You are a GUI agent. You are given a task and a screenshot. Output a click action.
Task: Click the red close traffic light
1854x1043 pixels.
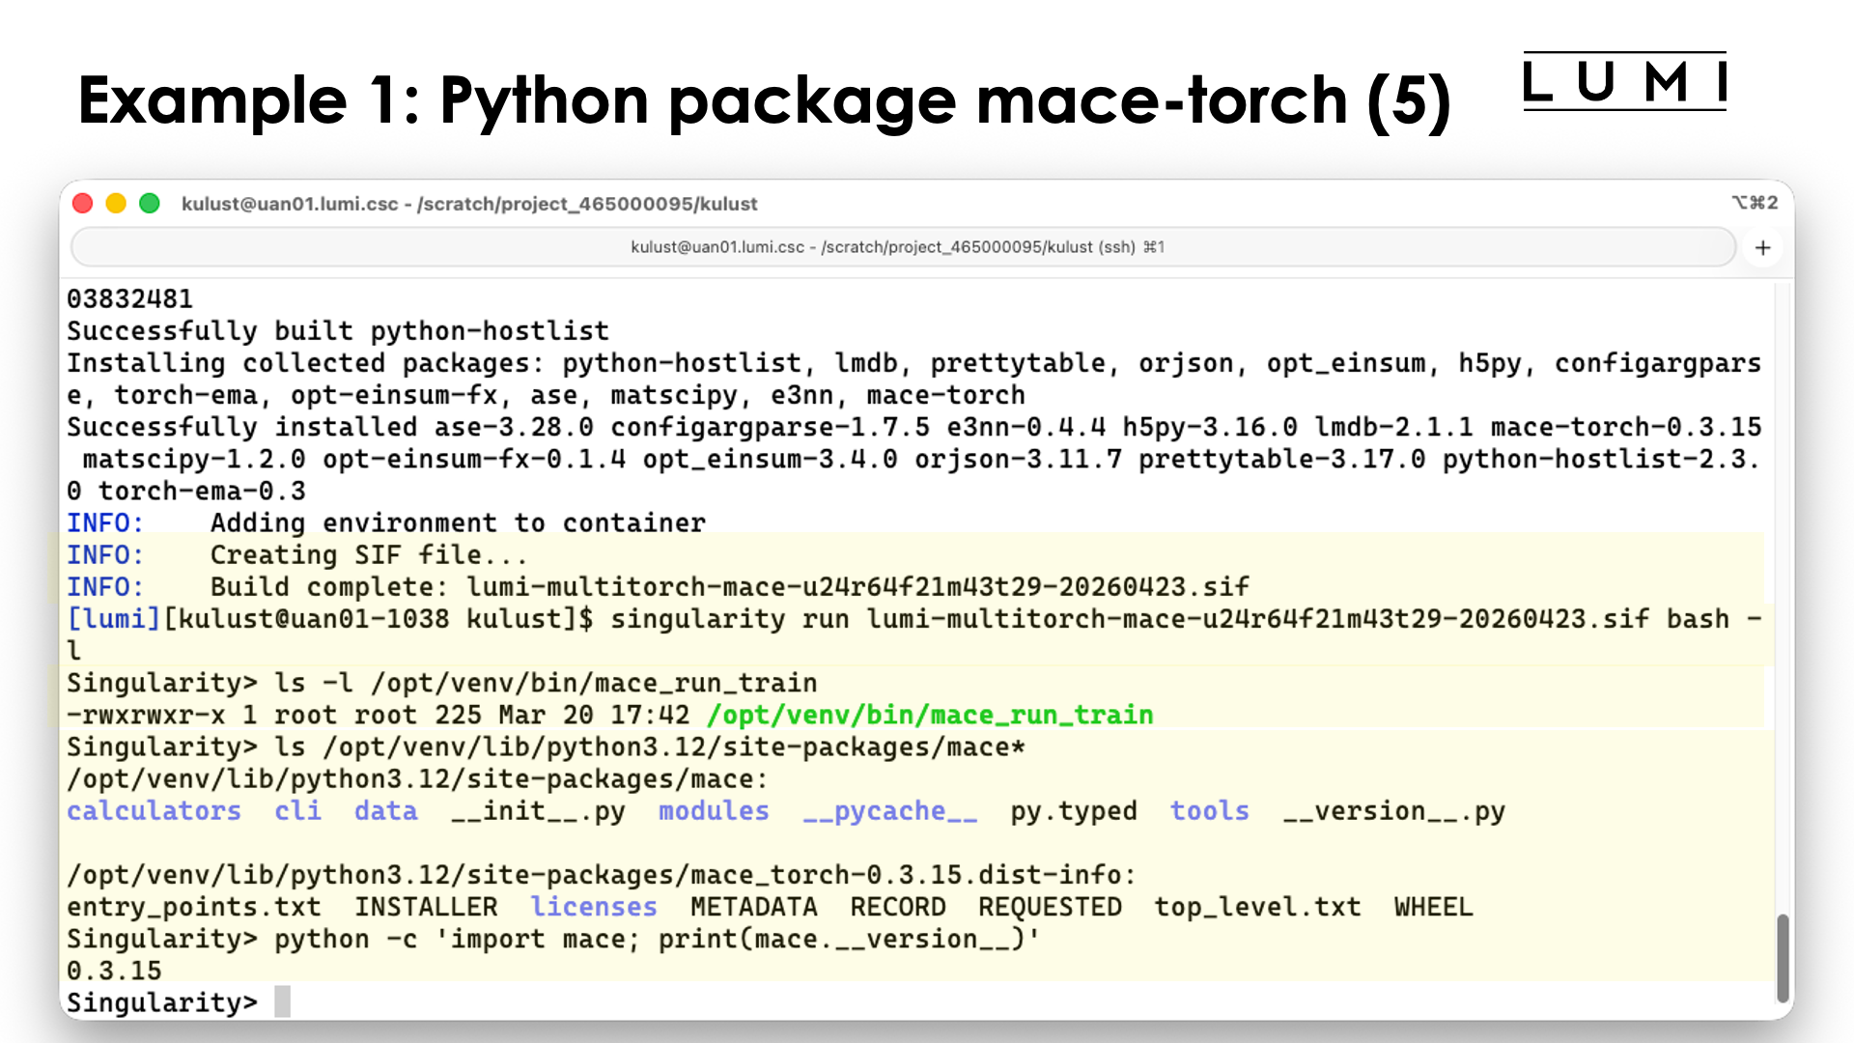(83, 204)
